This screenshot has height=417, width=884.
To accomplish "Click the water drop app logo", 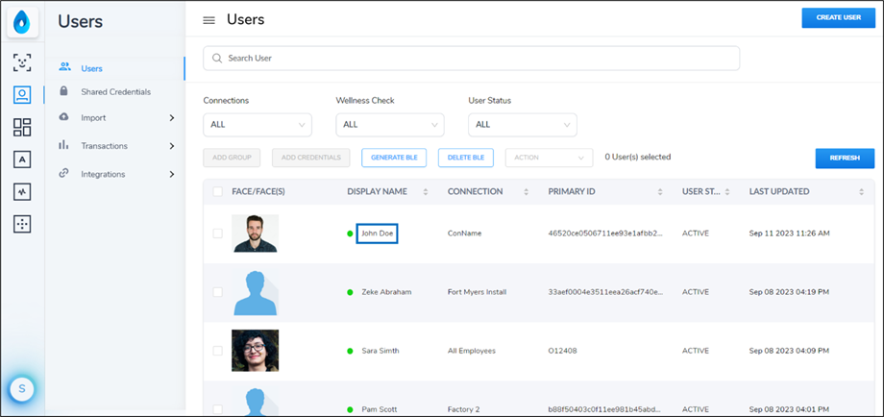I will [x=22, y=23].
